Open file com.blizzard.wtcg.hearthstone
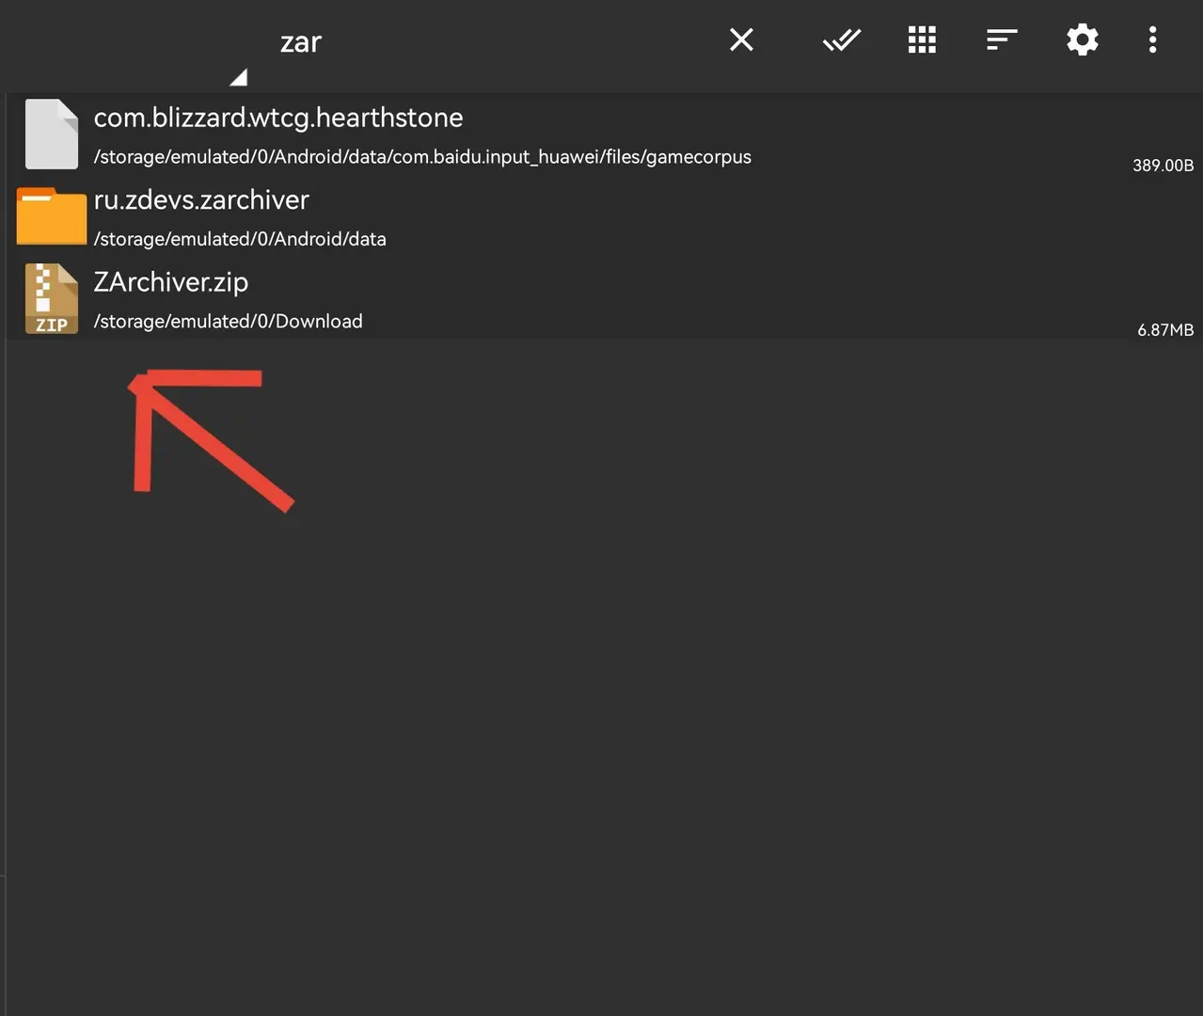Image resolution: width=1203 pixels, height=1016 pixels. coord(278,118)
